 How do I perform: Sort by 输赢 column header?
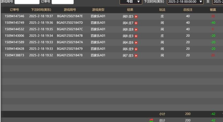[x=213, y=10]
